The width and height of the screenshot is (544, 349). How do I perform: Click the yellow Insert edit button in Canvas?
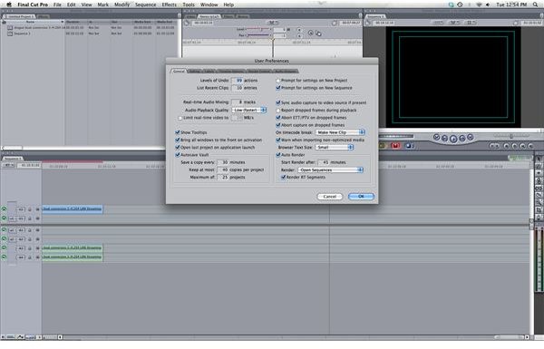point(383,146)
